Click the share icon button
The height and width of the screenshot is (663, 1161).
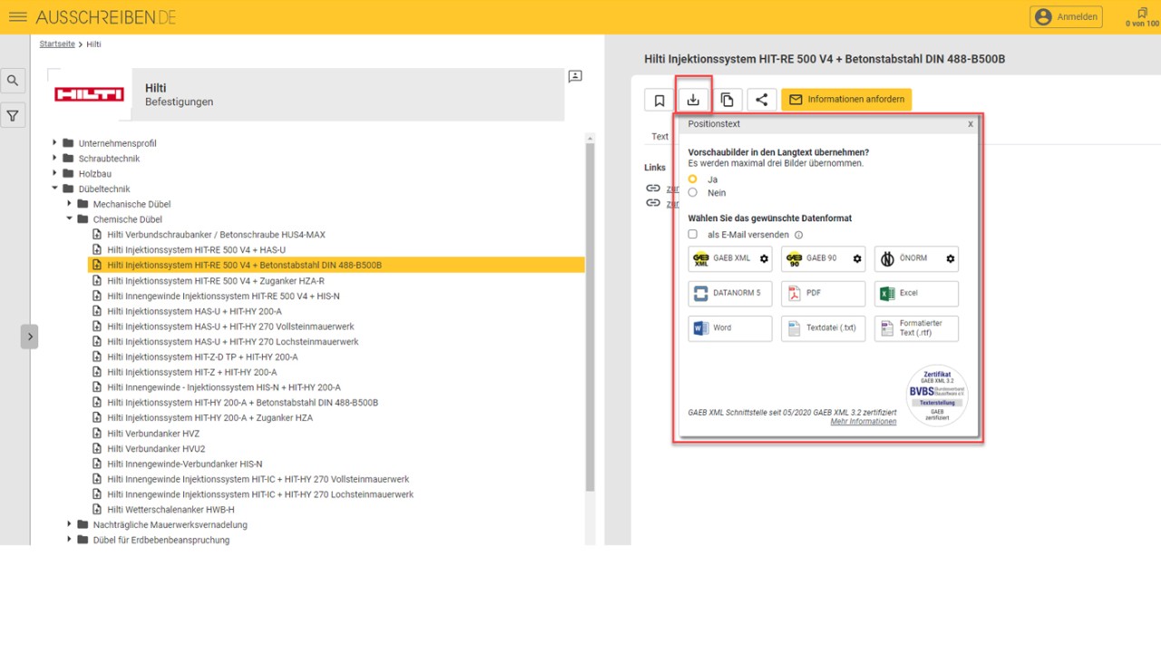click(761, 100)
